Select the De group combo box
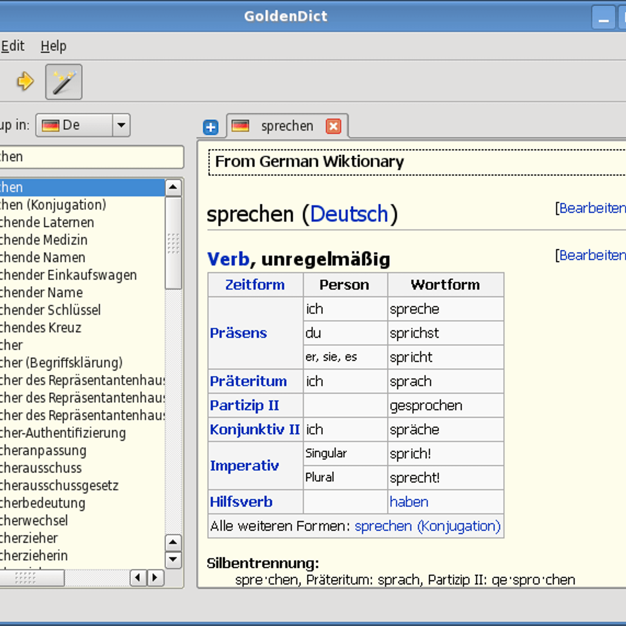The image size is (626, 626). 83,125
